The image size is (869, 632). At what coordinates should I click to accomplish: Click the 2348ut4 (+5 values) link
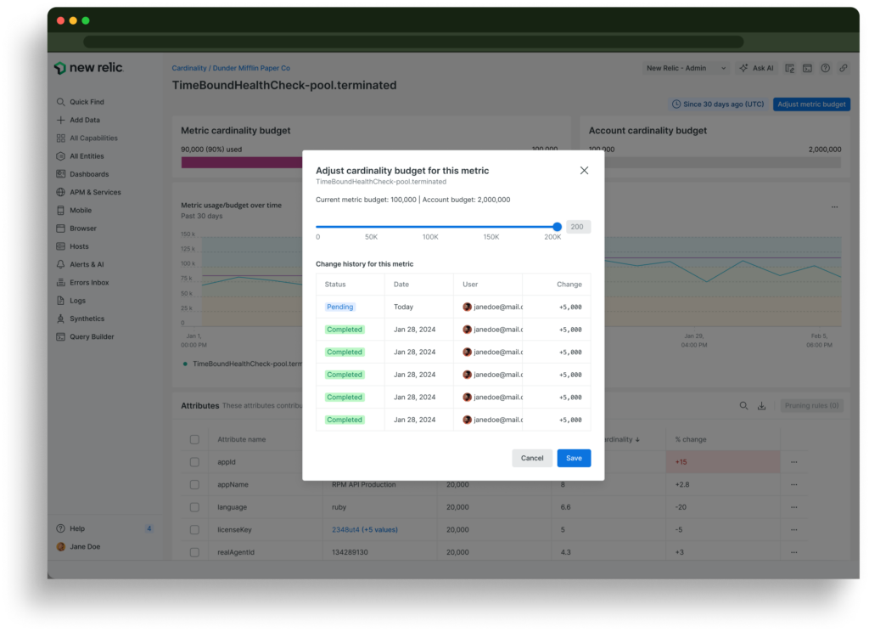[x=365, y=530]
